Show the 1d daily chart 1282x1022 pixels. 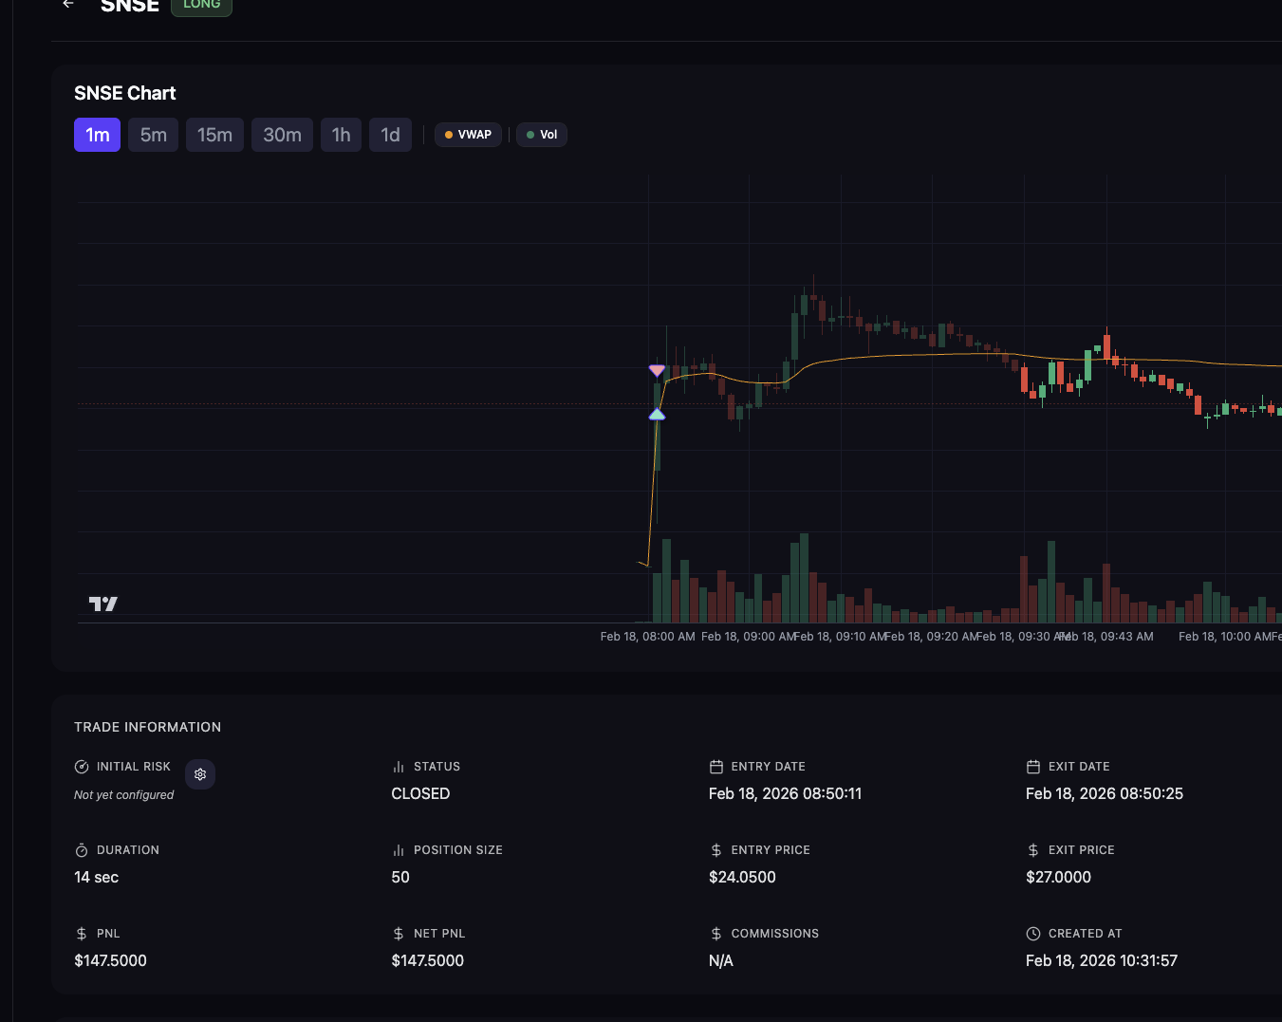[390, 135]
